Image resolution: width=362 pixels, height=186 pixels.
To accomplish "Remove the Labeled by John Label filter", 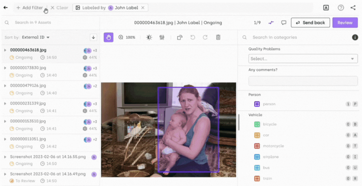I will [143, 7].
